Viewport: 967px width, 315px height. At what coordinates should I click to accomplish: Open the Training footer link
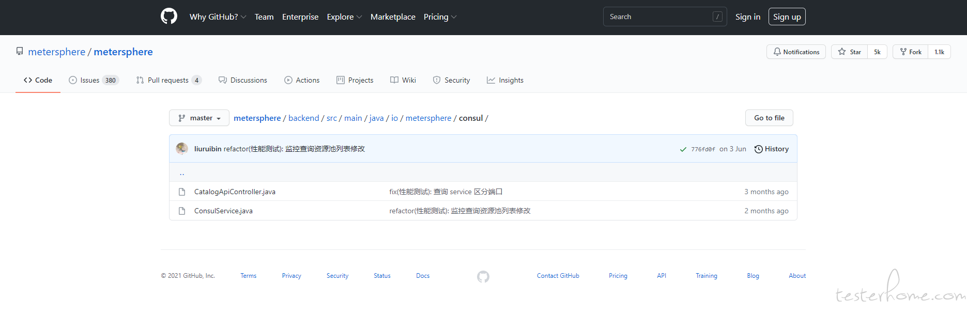(707, 276)
